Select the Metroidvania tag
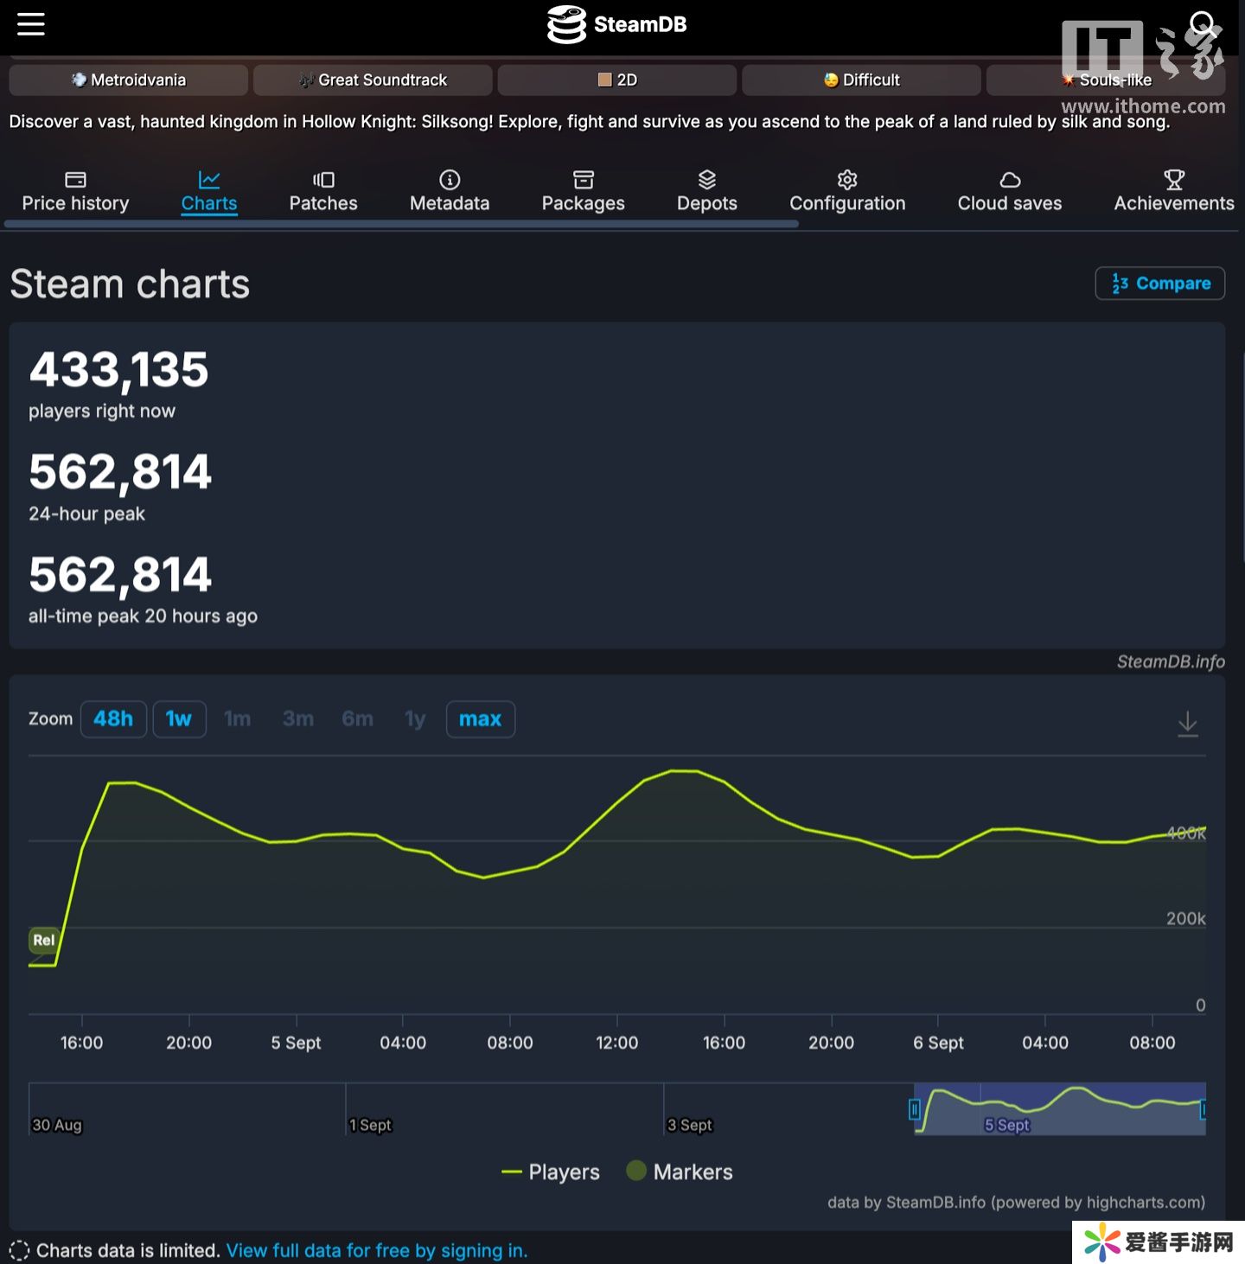This screenshot has height=1264, width=1245. point(129,80)
